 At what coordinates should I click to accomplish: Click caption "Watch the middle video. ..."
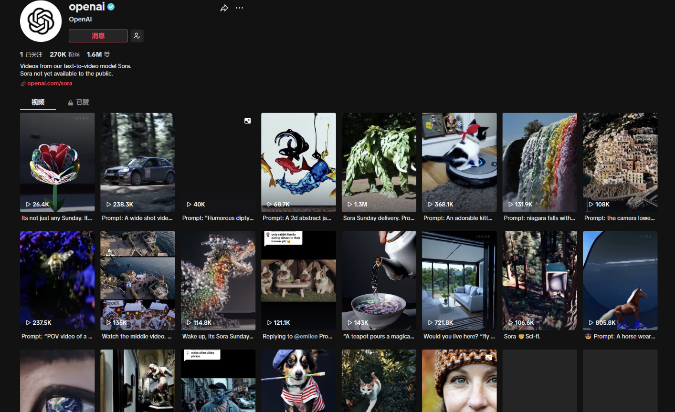137,336
